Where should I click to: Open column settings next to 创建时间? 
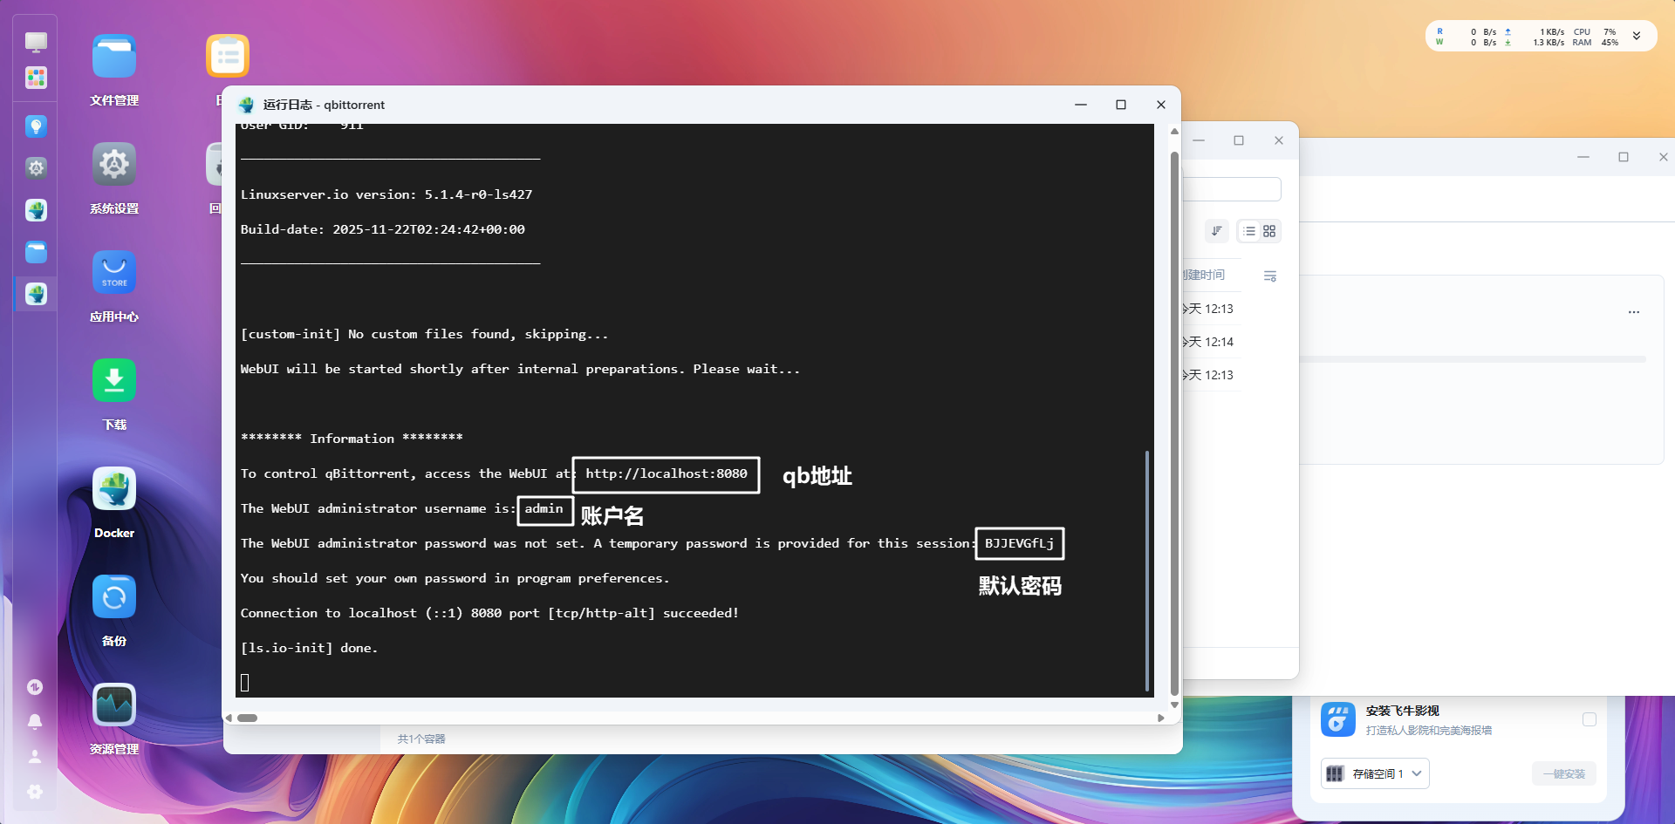coord(1270,276)
